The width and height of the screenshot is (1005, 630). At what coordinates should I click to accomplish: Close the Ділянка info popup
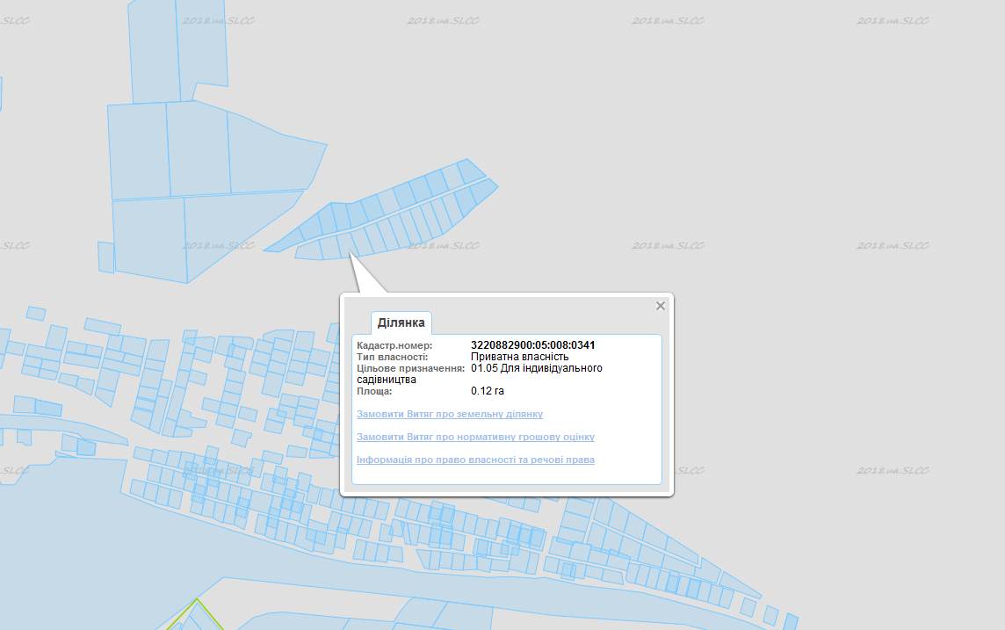[x=661, y=306]
